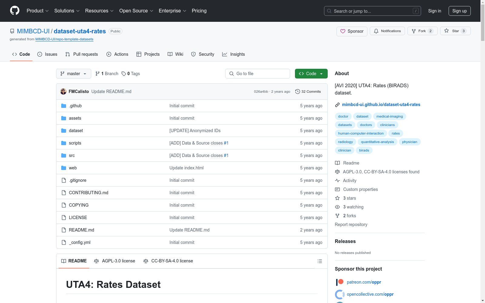The height and width of the screenshot is (303, 485).
Task: Fork the repository
Action: tap(423, 31)
